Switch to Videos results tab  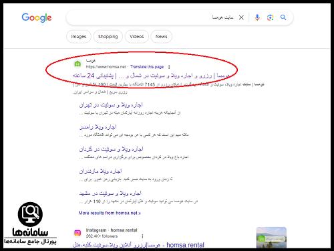(x=137, y=37)
